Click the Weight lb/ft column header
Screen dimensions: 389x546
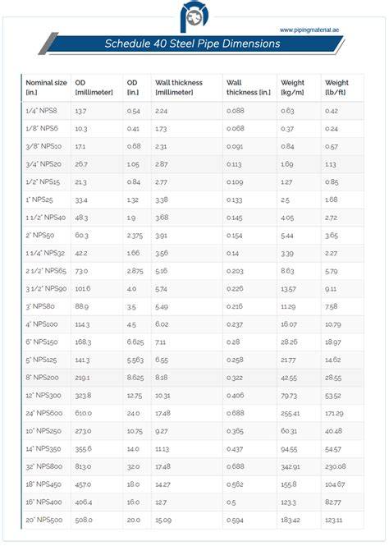tap(336, 87)
